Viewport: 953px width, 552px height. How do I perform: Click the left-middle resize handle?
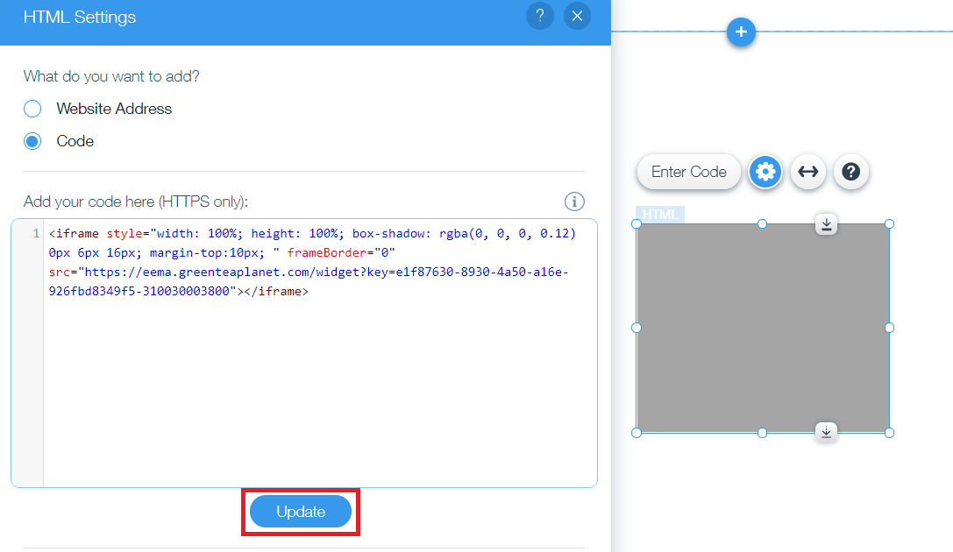[637, 328]
